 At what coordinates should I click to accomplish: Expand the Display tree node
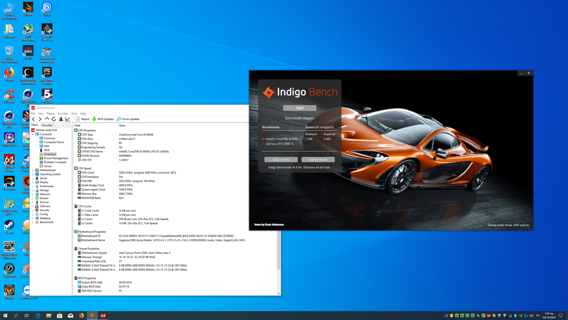coord(33,182)
